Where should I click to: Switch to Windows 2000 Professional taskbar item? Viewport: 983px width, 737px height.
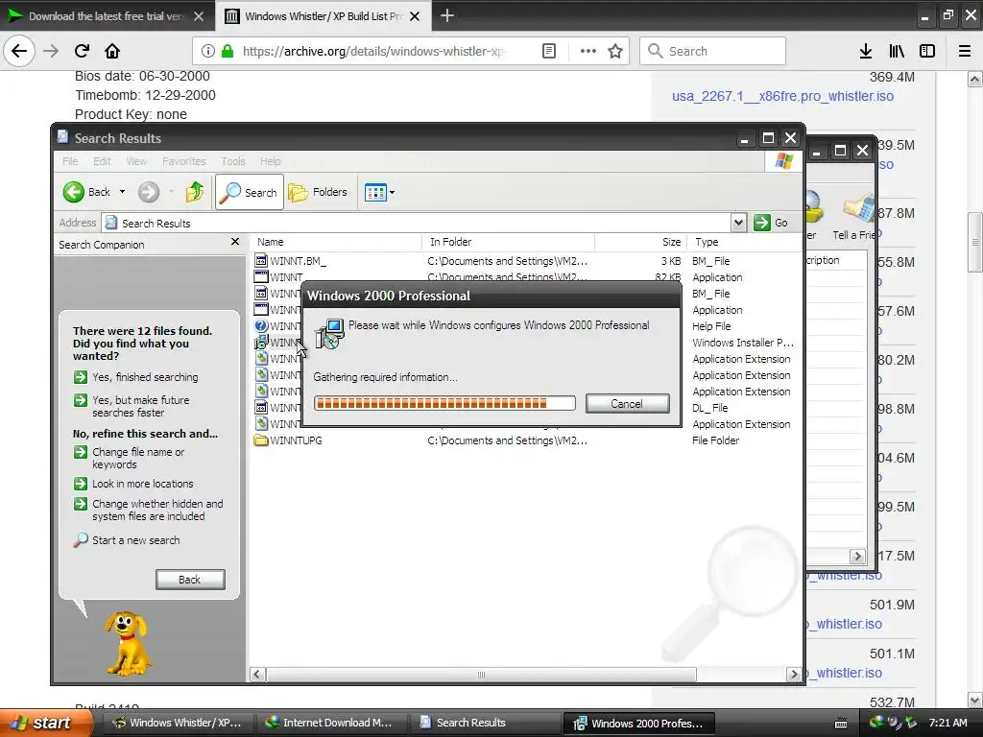point(638,723)
